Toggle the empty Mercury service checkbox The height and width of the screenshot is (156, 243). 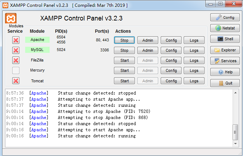click(x=16, y=70)
